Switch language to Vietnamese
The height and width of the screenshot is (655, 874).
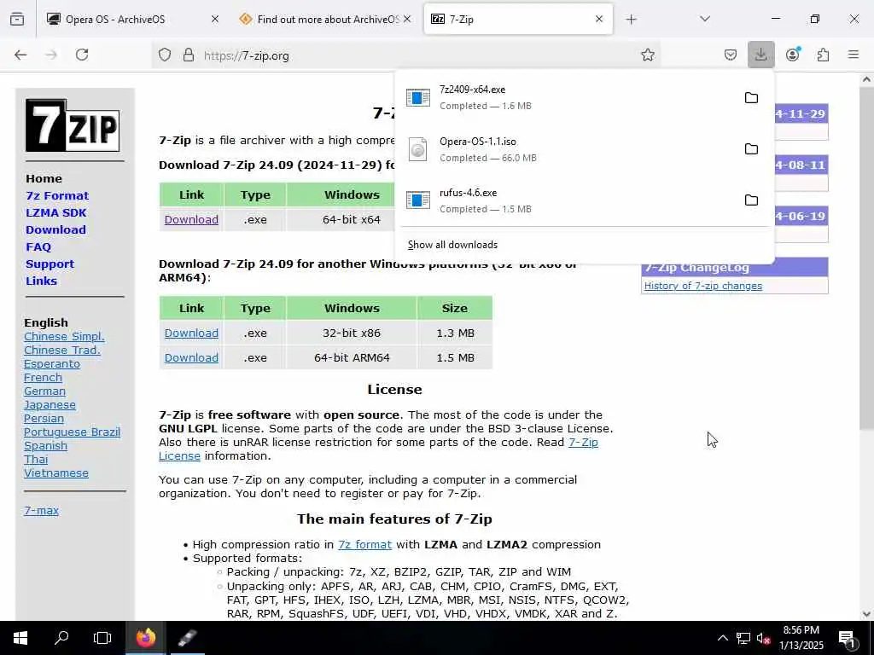pyautogui.click(x=55, y=472)
